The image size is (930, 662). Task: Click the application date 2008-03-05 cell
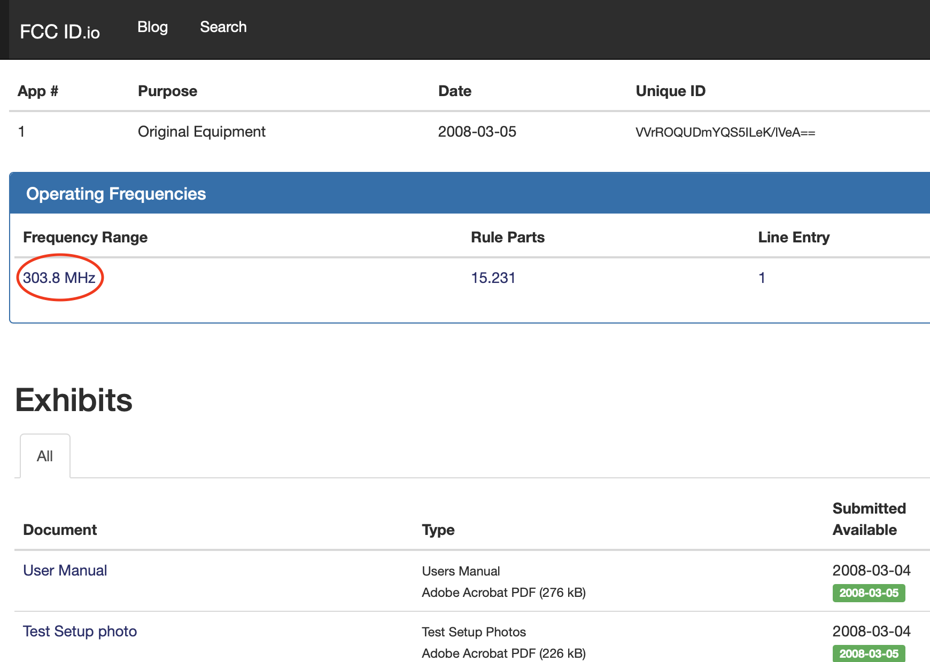click(x=477, y=132)
